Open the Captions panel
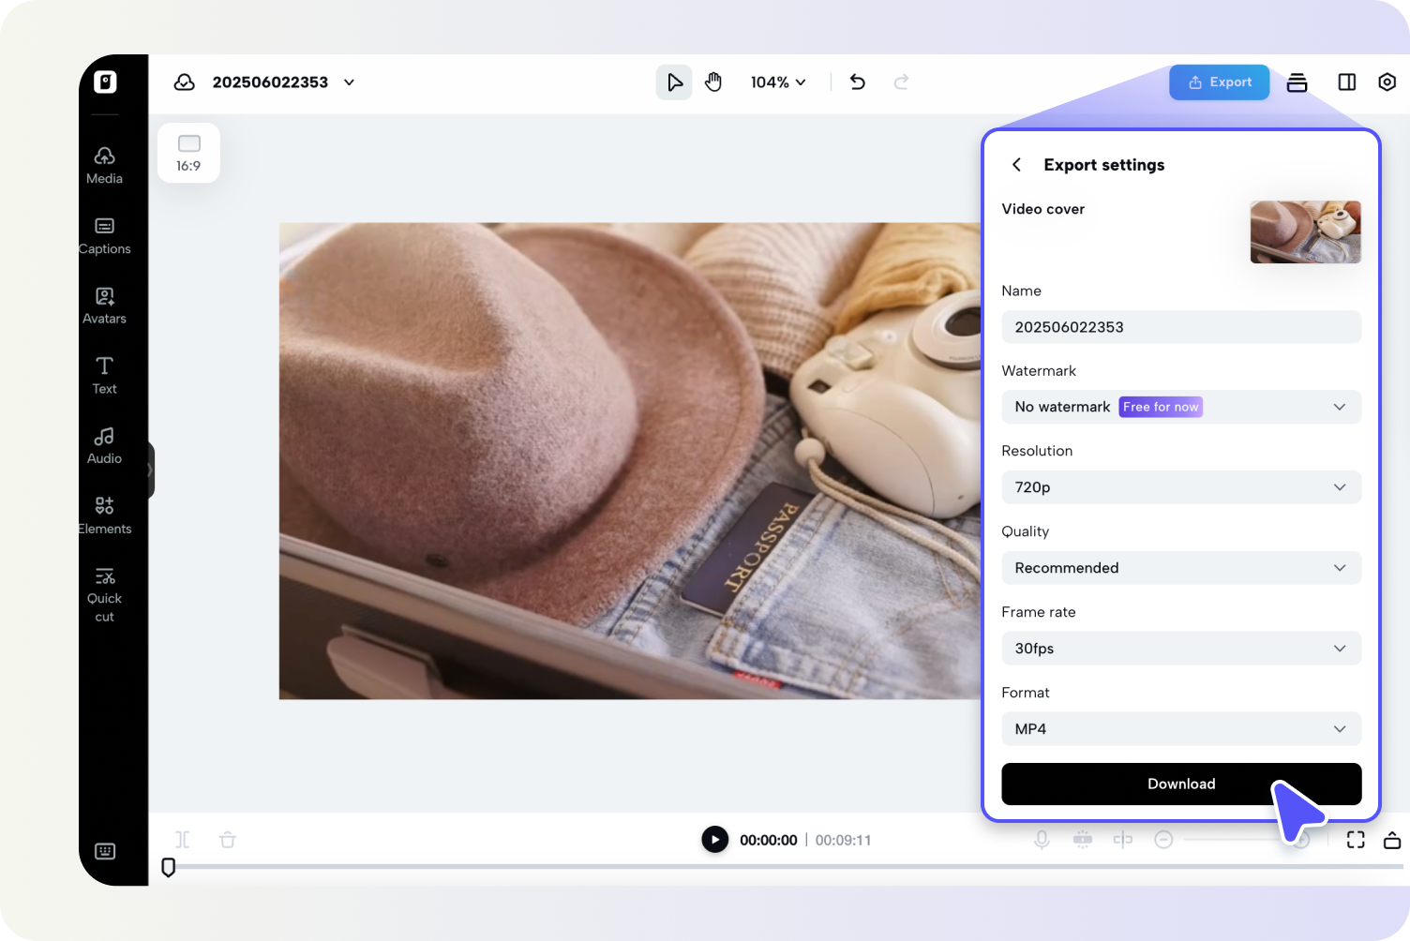 pyautogui.click(x=103, y=236)
